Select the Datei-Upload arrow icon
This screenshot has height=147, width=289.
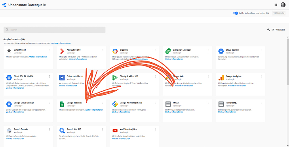pyautogui.click(x=9, y=51)
